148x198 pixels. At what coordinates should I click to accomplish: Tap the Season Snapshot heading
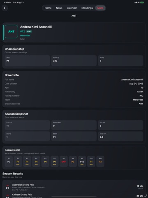pos(16,114)
